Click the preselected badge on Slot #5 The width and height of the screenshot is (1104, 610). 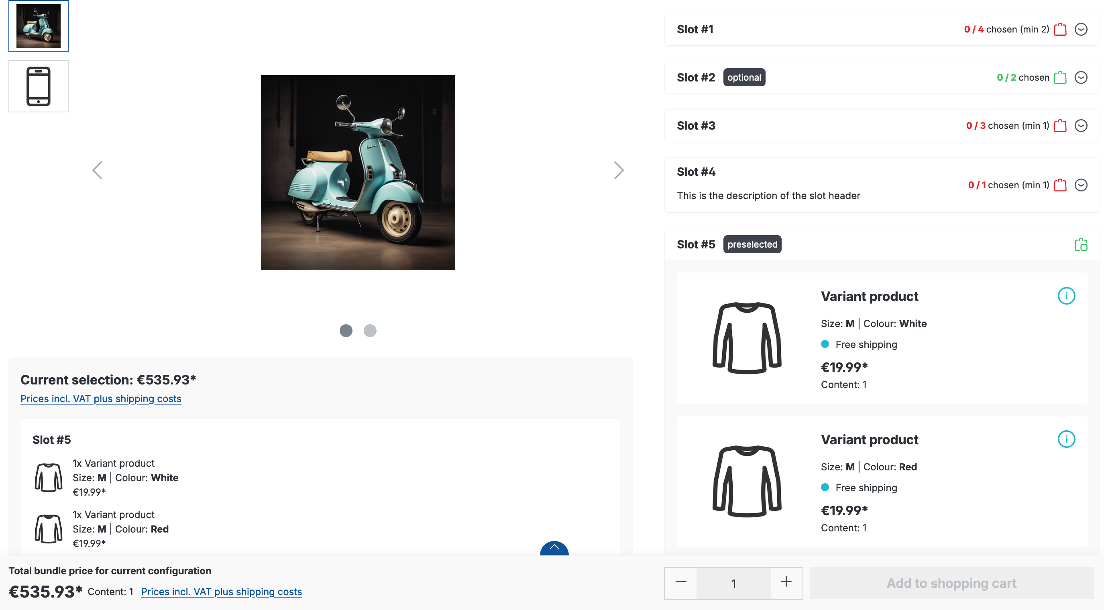click(752, 244)
